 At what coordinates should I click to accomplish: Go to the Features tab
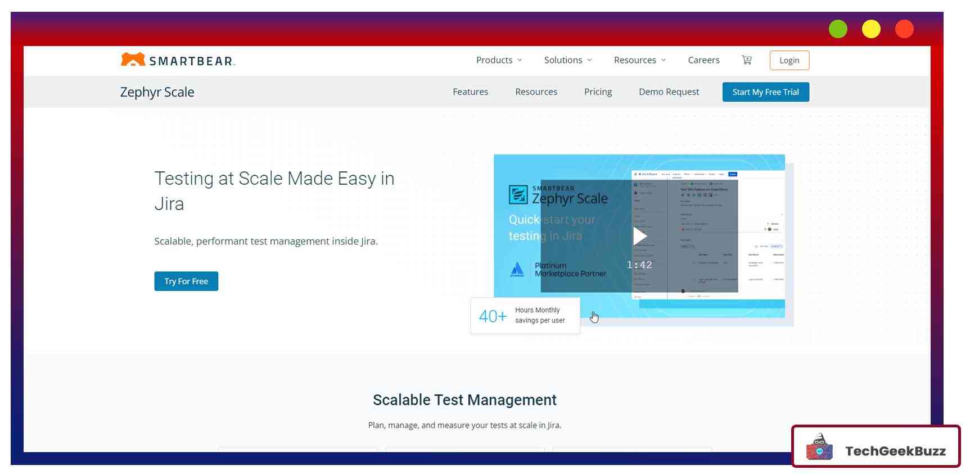click(x=470, y=92)
